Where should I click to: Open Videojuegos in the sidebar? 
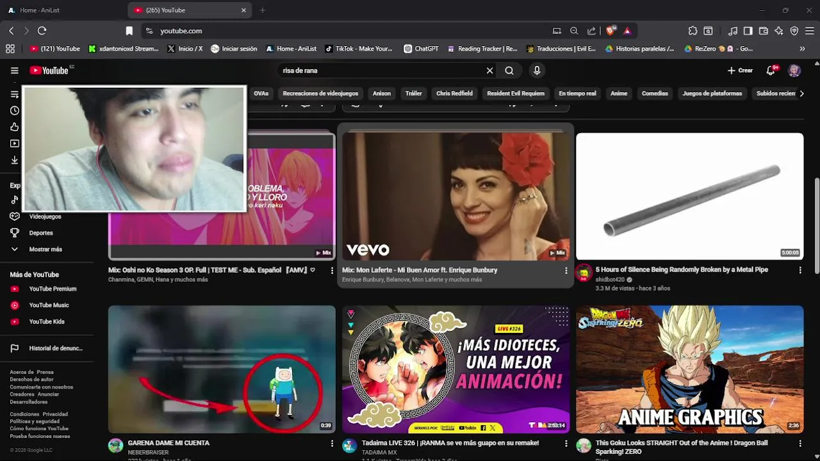(45, 216)
